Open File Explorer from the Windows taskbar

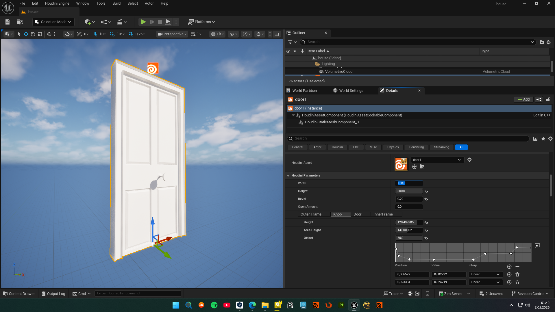point(265,305)
